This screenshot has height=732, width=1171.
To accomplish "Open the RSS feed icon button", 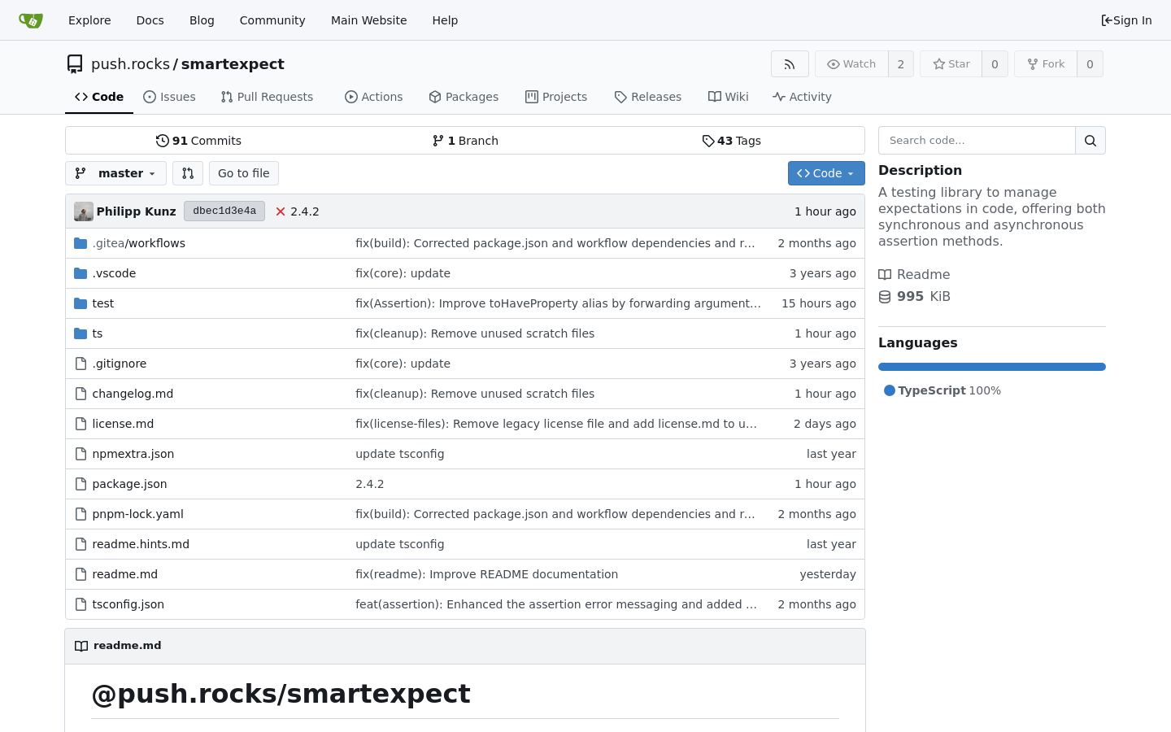I will [790, 64].
